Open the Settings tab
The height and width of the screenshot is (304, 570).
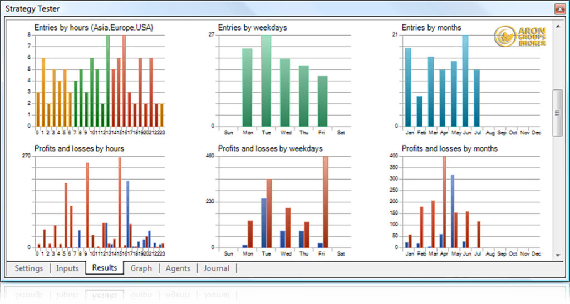point(29,268)
